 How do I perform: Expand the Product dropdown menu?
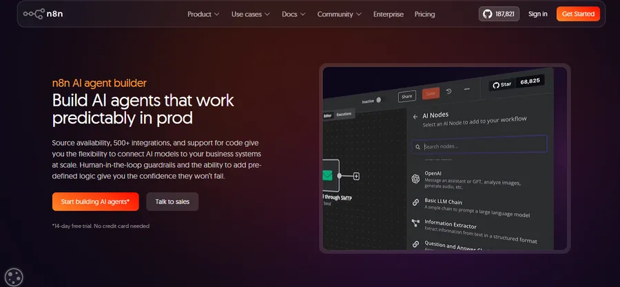[203, 14]
